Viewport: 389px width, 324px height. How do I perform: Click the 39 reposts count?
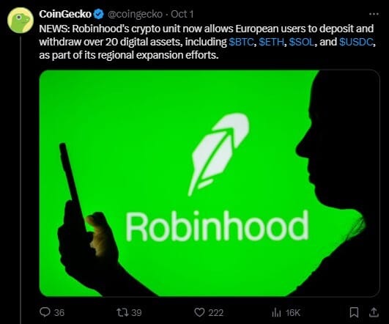(x=136, y=312)
